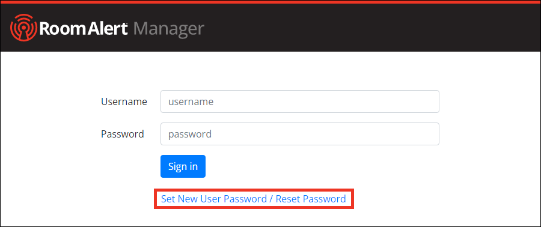Place cursor in the password text box
This screenshot has width=541, height=227.
[x=300, y=134]
